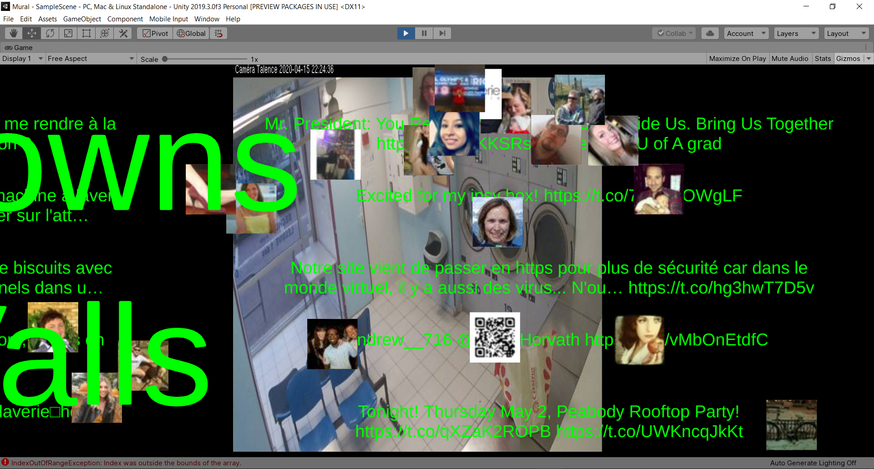
Task: Select the Scale tool
Action: click(68, 33)
